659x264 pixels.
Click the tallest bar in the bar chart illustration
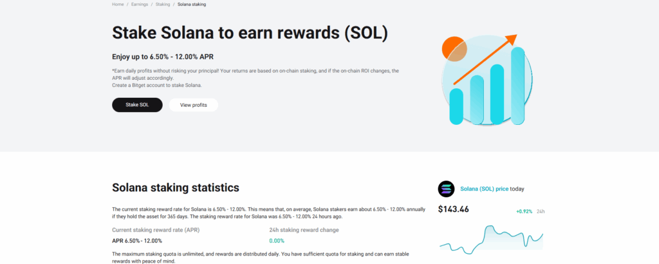coord(520,84)
